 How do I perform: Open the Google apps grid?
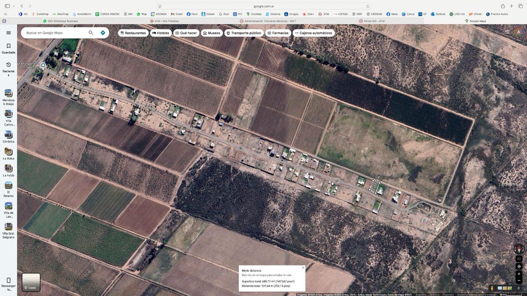coord(507,32)
